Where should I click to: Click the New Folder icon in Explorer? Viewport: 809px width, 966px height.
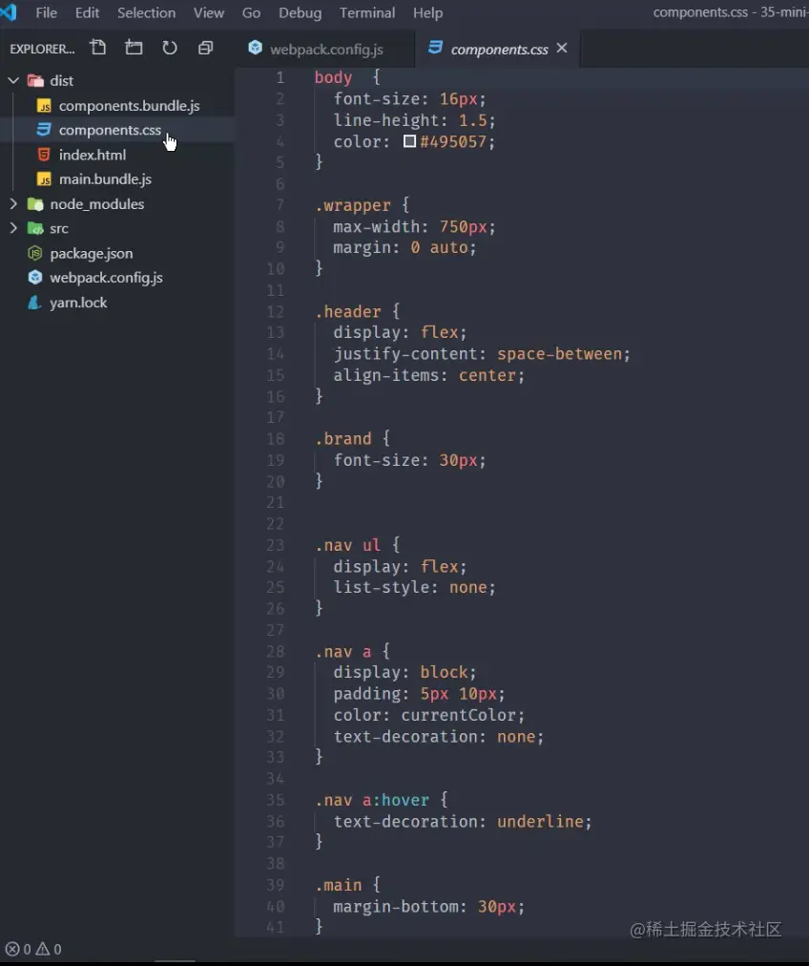134,48
